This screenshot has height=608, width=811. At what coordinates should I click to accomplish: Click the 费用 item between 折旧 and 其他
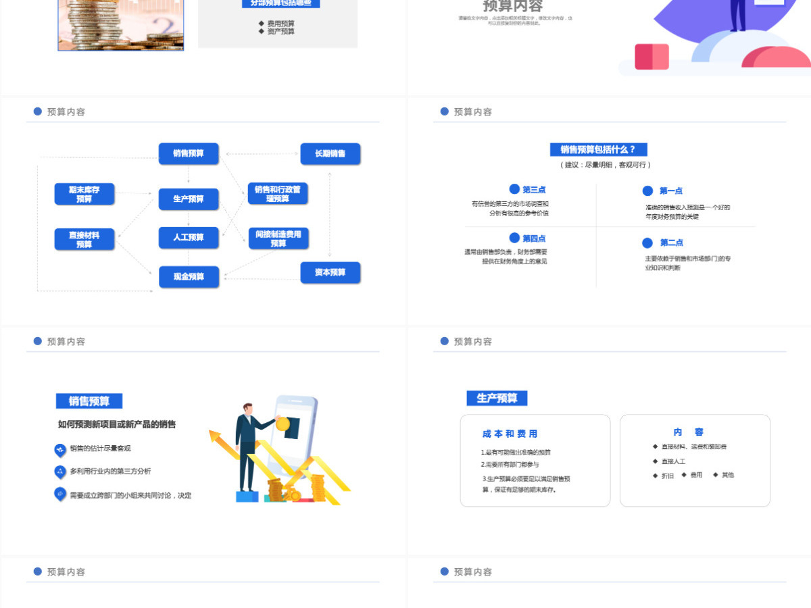696,475
